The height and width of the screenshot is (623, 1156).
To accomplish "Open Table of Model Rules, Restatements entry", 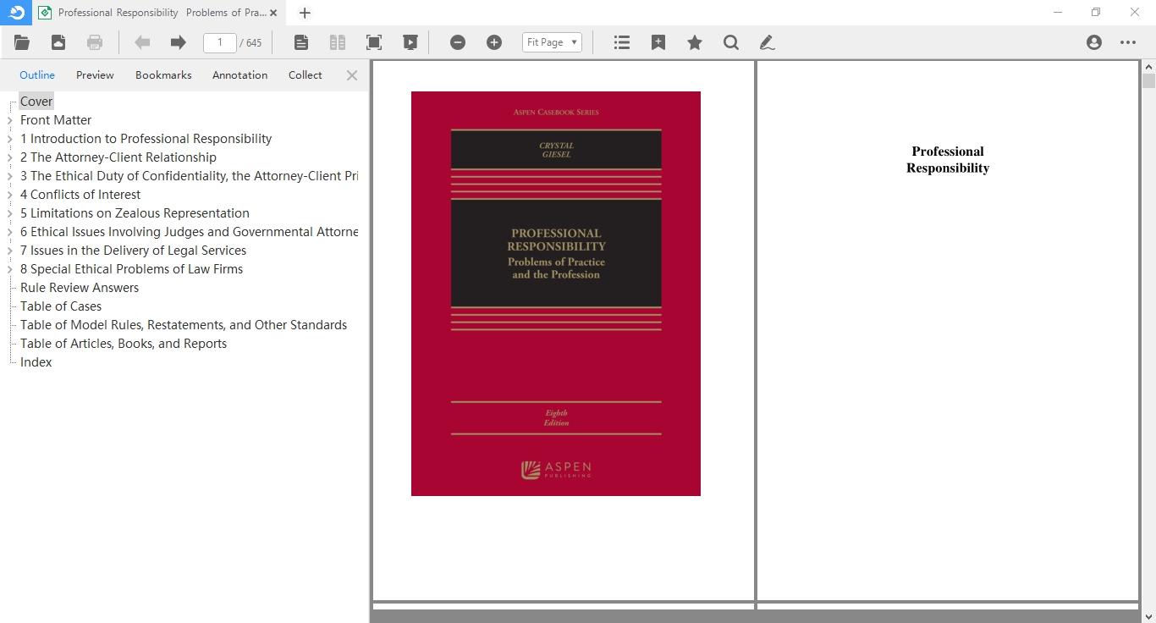I will pos(184,325).
